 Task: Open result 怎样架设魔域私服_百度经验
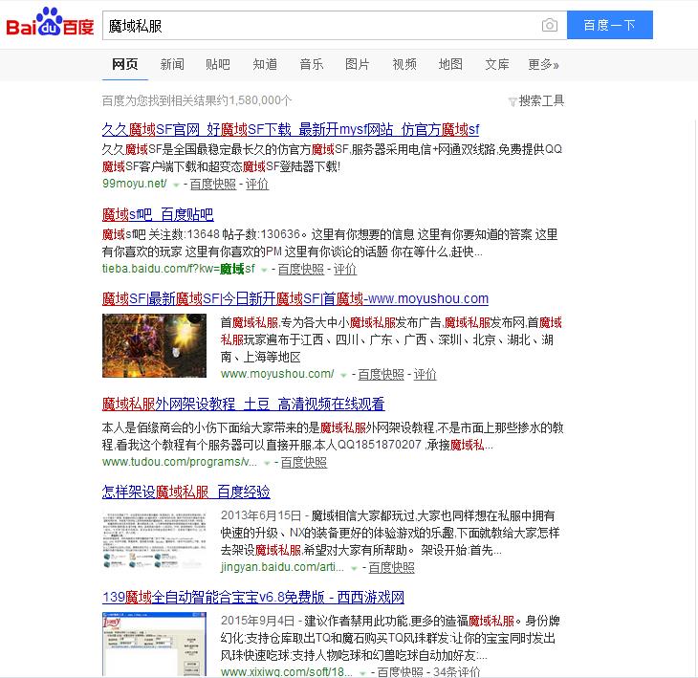point(186,492)
